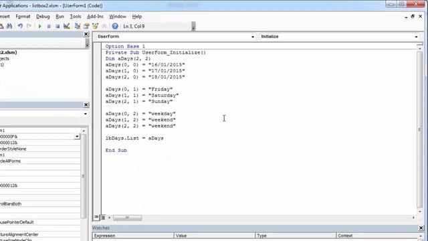
Task: Click the End Sub line
Action: tap(116, 150)
